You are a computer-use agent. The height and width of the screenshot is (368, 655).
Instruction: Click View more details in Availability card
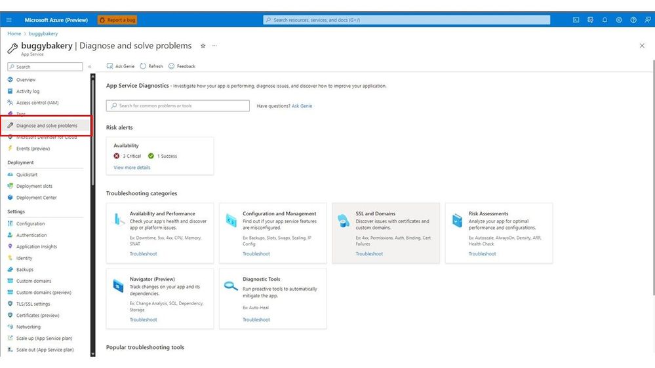[132, 168]
